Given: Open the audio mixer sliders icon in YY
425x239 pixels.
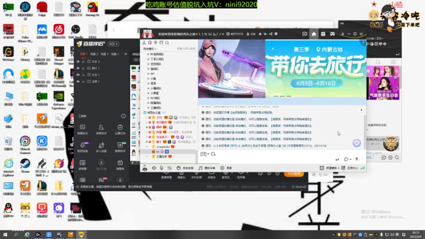Looking at the screenshot, I should [x=169, y=168].
